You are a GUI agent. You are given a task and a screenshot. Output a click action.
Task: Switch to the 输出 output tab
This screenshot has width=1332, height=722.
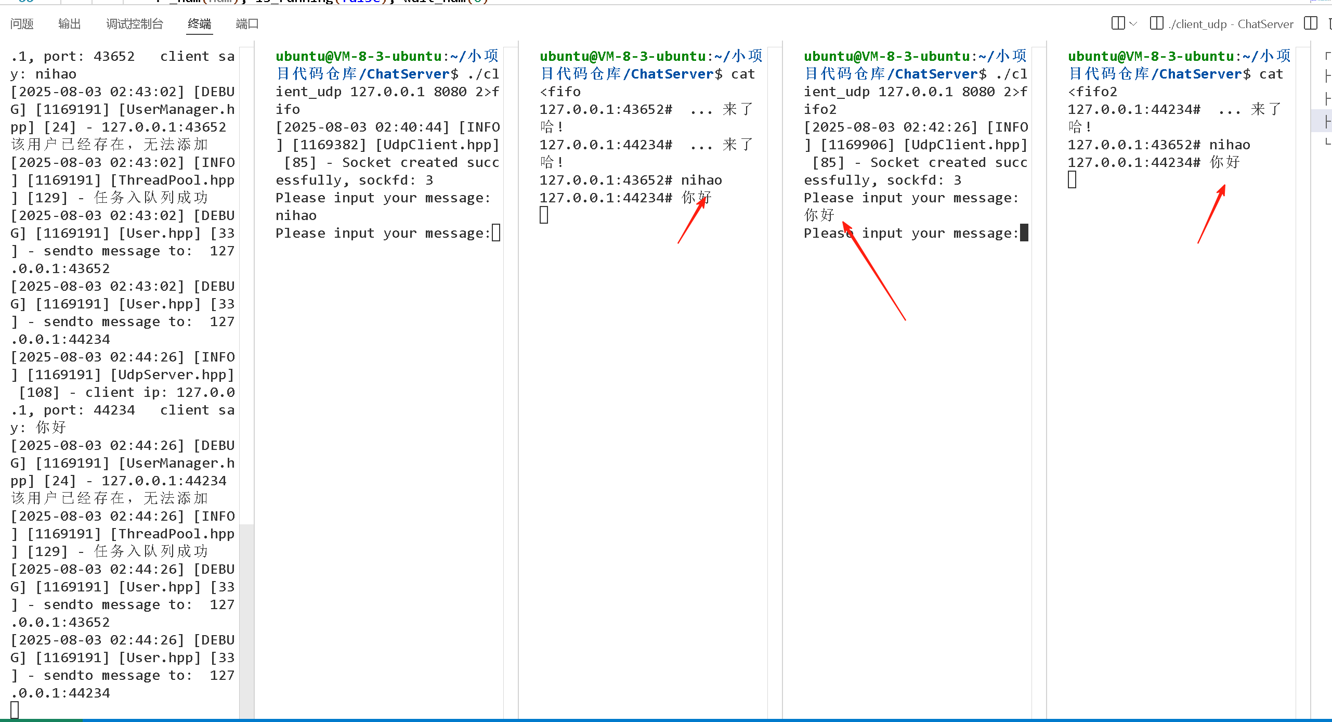[x=69, y=24]
